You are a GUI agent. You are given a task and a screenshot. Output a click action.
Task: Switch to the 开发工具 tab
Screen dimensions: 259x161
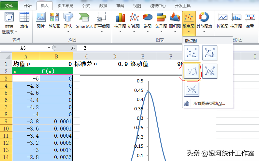[x=183, y=6]
